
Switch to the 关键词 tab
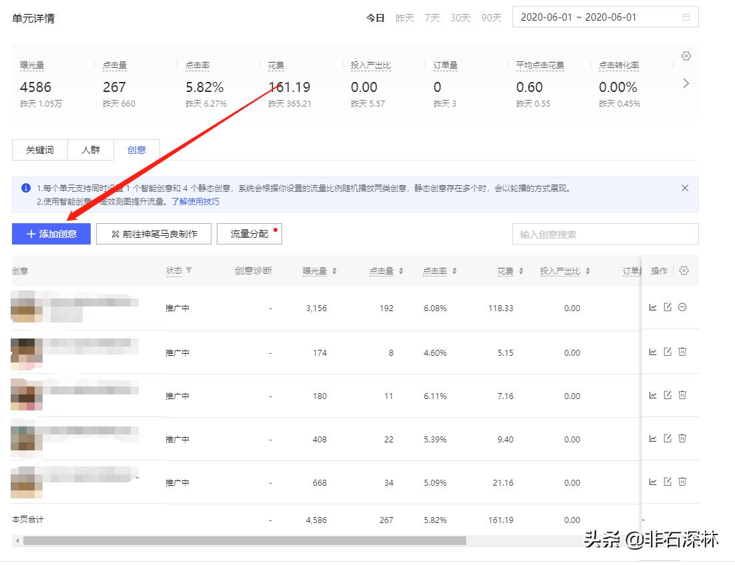pos(40,150)
